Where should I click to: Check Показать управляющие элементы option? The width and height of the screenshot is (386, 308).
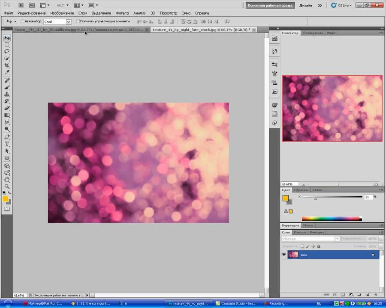[78, 21]
